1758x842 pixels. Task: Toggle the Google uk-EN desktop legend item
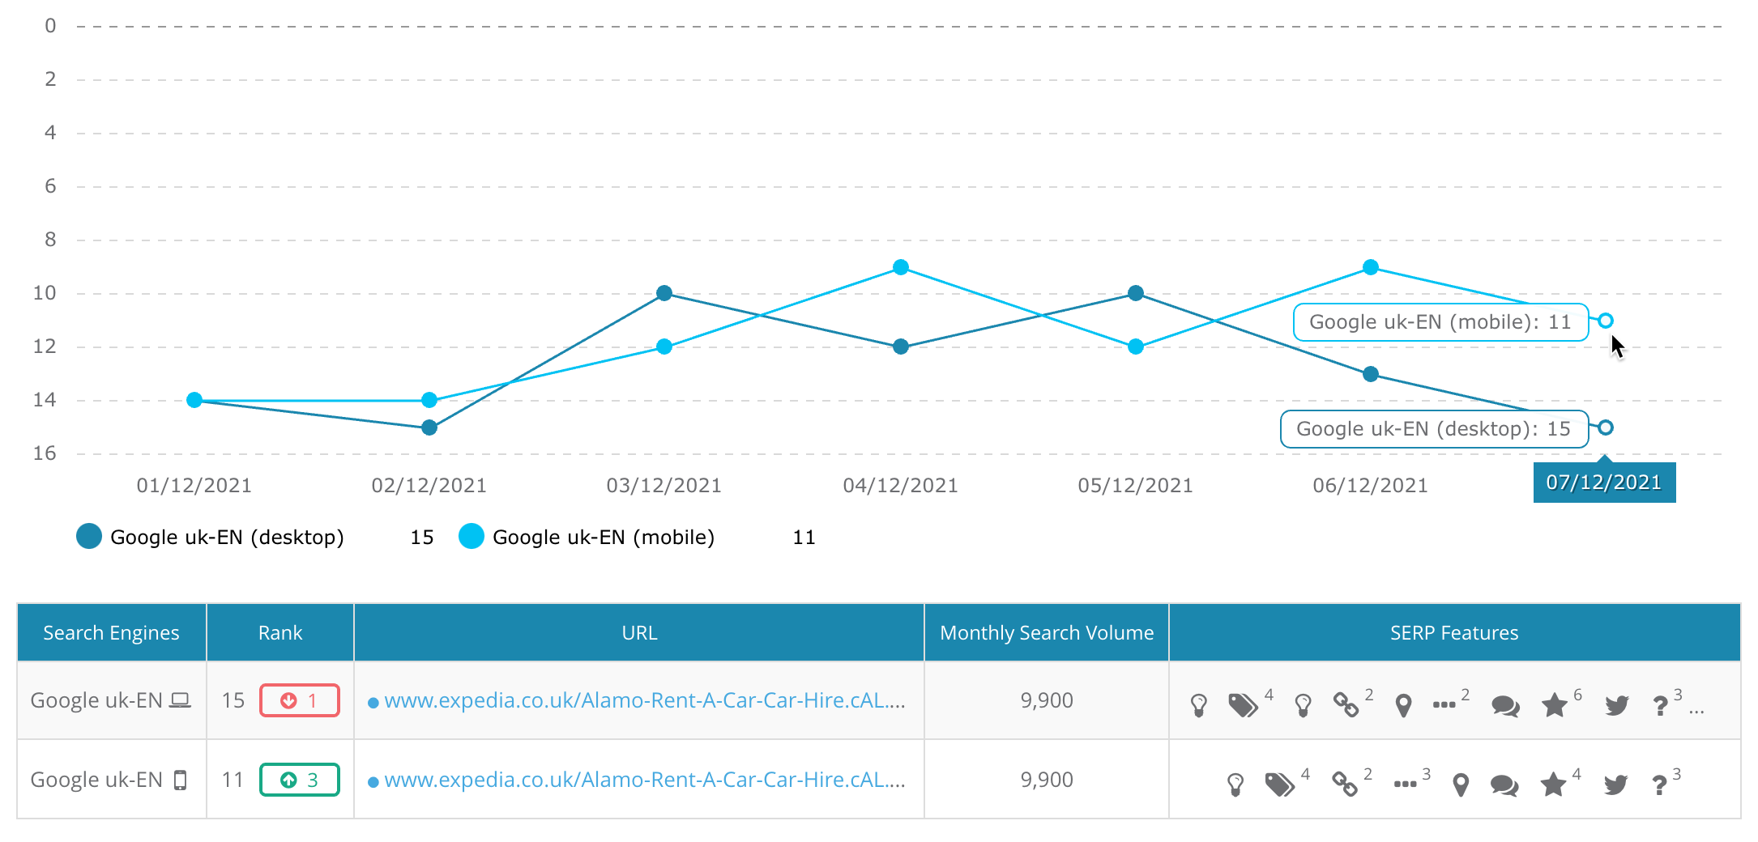pos(213,537)
